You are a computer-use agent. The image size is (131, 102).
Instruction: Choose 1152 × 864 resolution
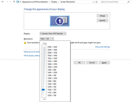tap(52, 92)
